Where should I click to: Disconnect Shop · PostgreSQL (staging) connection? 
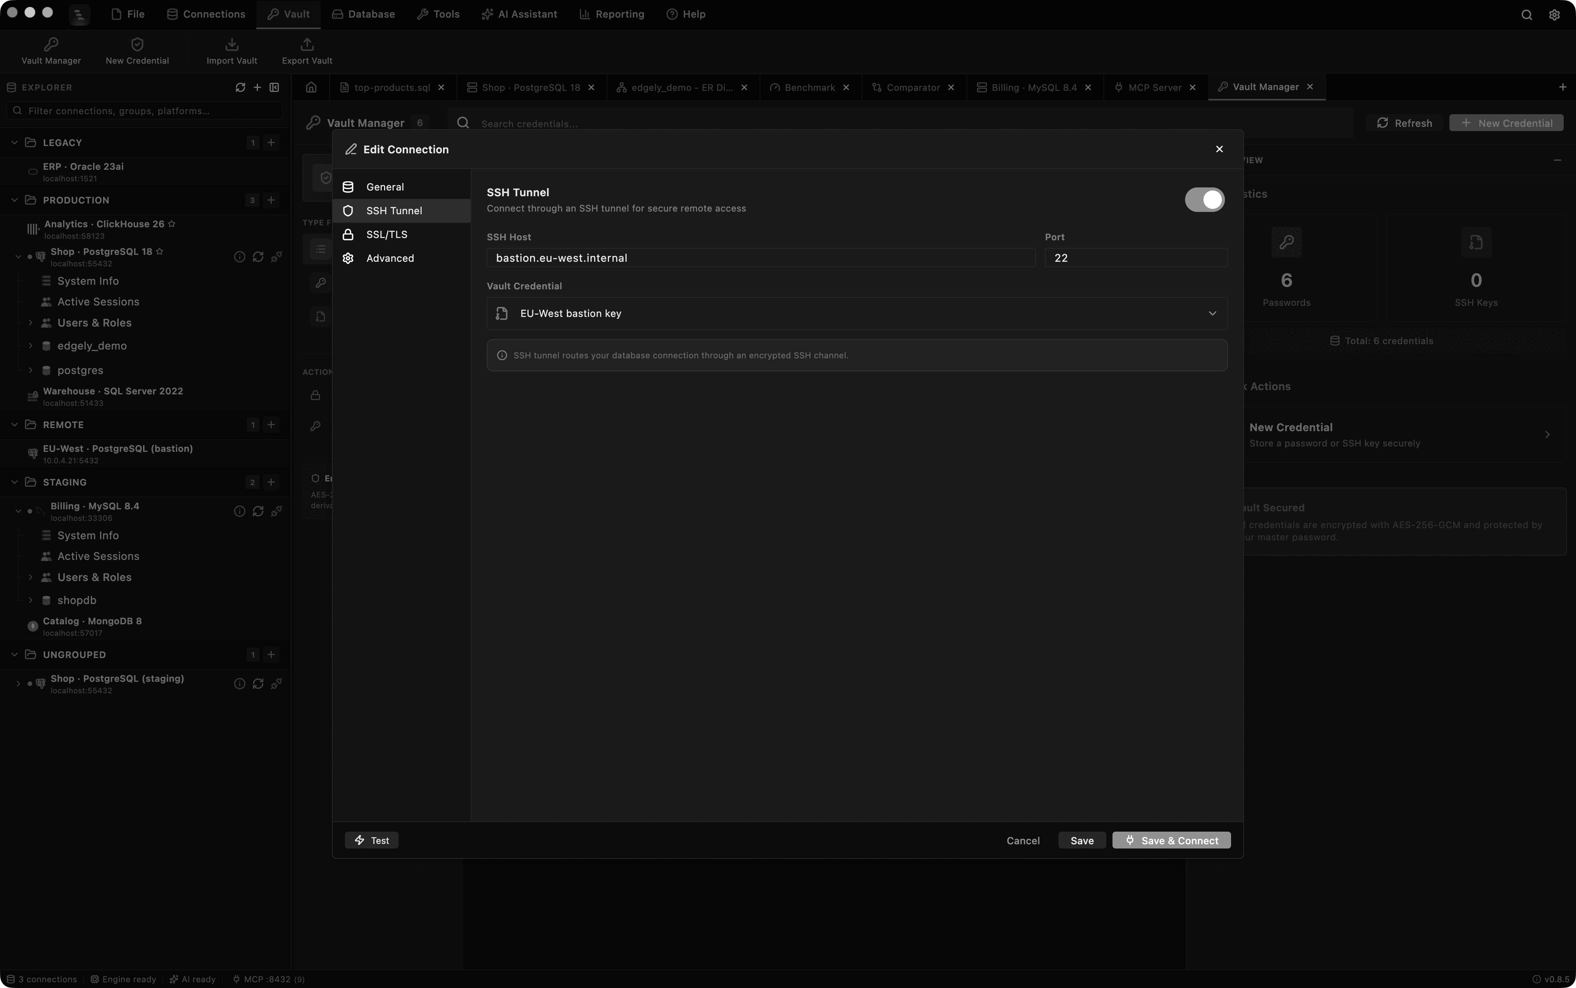point(276,683)
